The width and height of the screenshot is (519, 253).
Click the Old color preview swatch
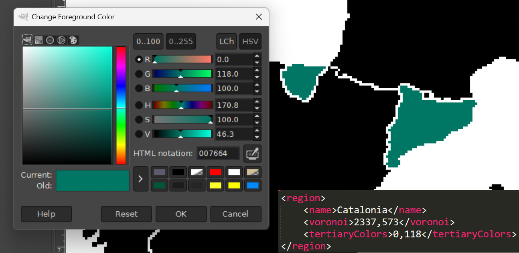pos(93,186)
